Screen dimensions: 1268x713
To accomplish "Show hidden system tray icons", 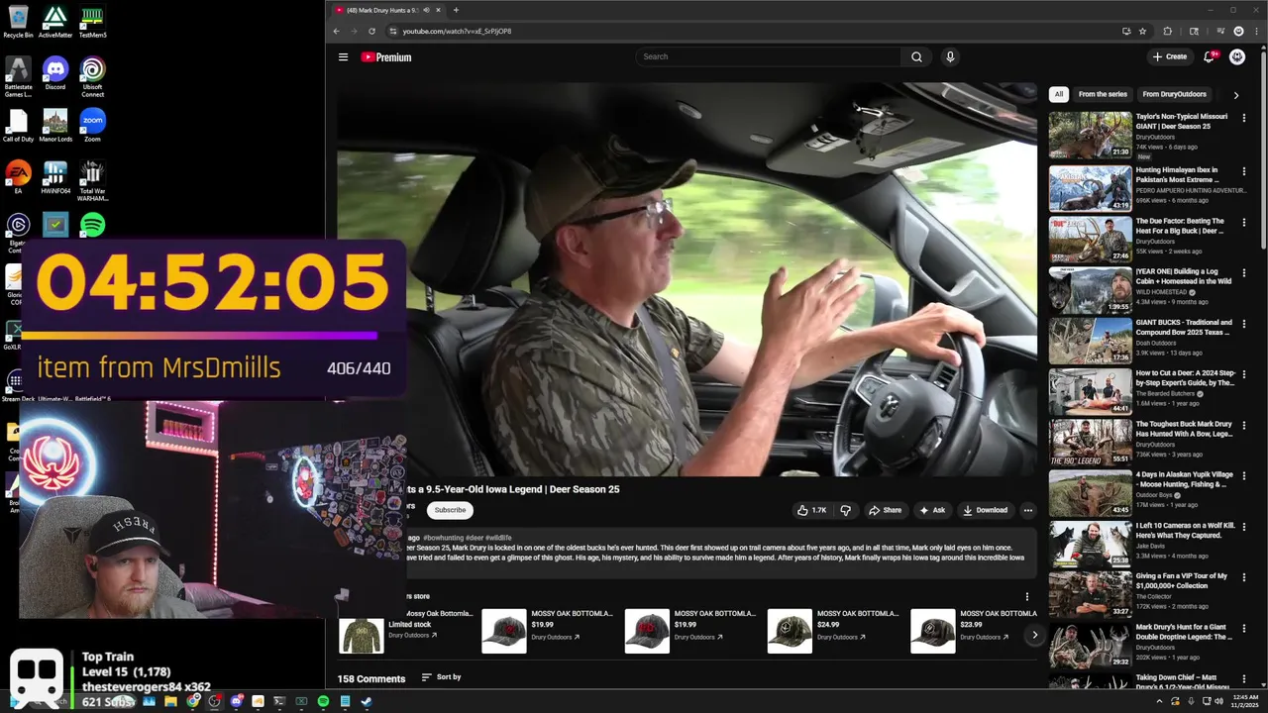I will (1159, 701).
